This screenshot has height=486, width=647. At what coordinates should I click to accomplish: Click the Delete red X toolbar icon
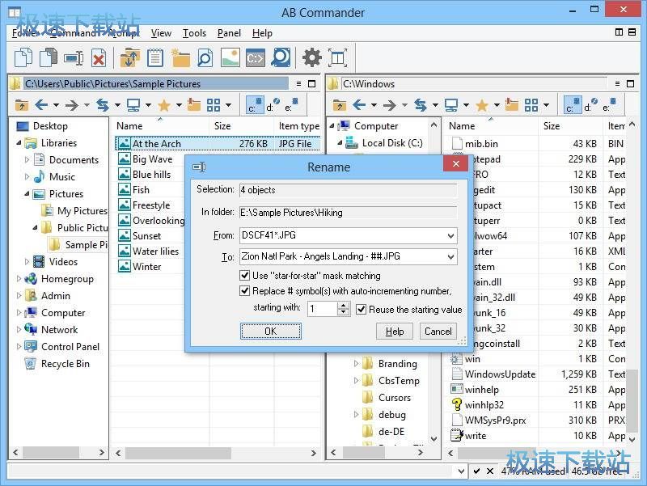pos(99,57)
